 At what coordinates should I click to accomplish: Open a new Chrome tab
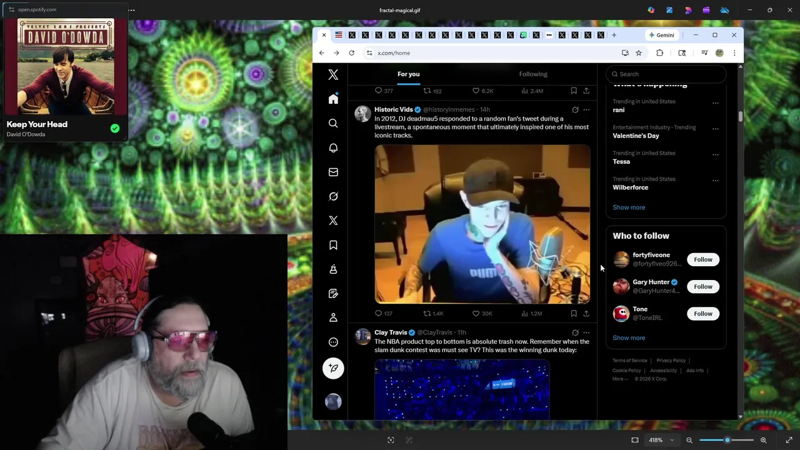(614, 35)
